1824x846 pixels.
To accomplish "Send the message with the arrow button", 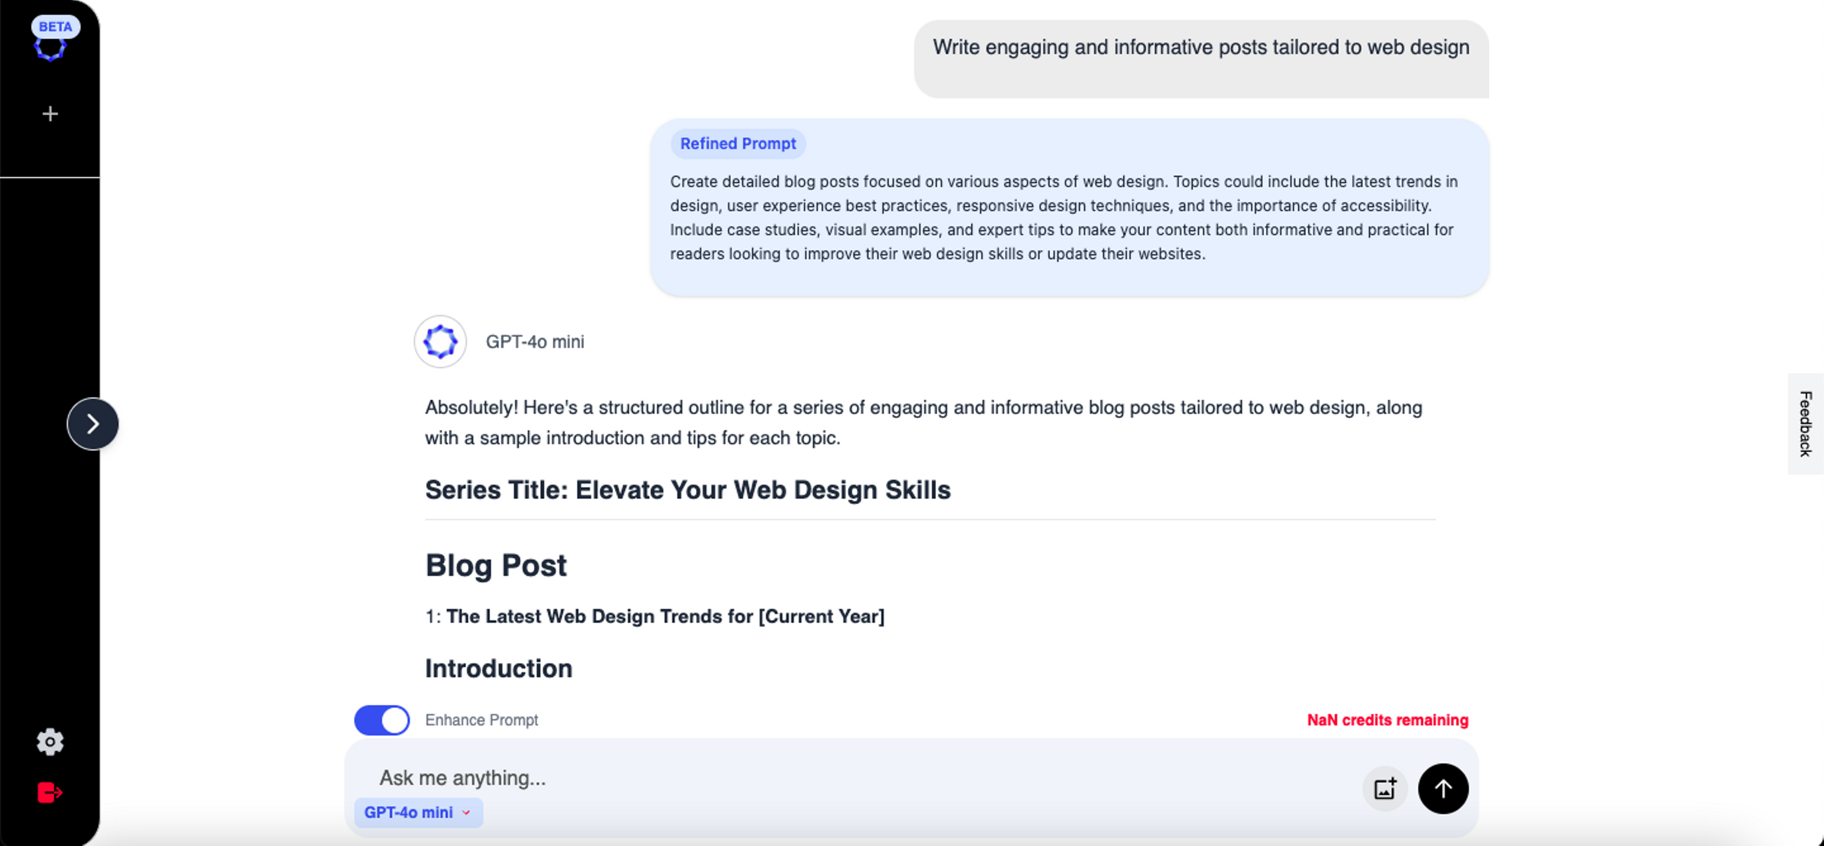I will click(1443, 788).
